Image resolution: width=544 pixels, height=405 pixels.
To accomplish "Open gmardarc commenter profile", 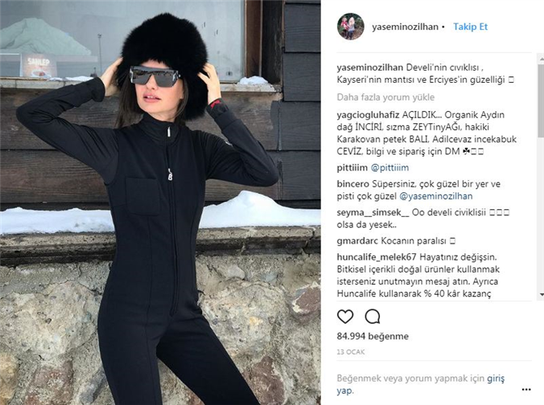I will 357,240.
